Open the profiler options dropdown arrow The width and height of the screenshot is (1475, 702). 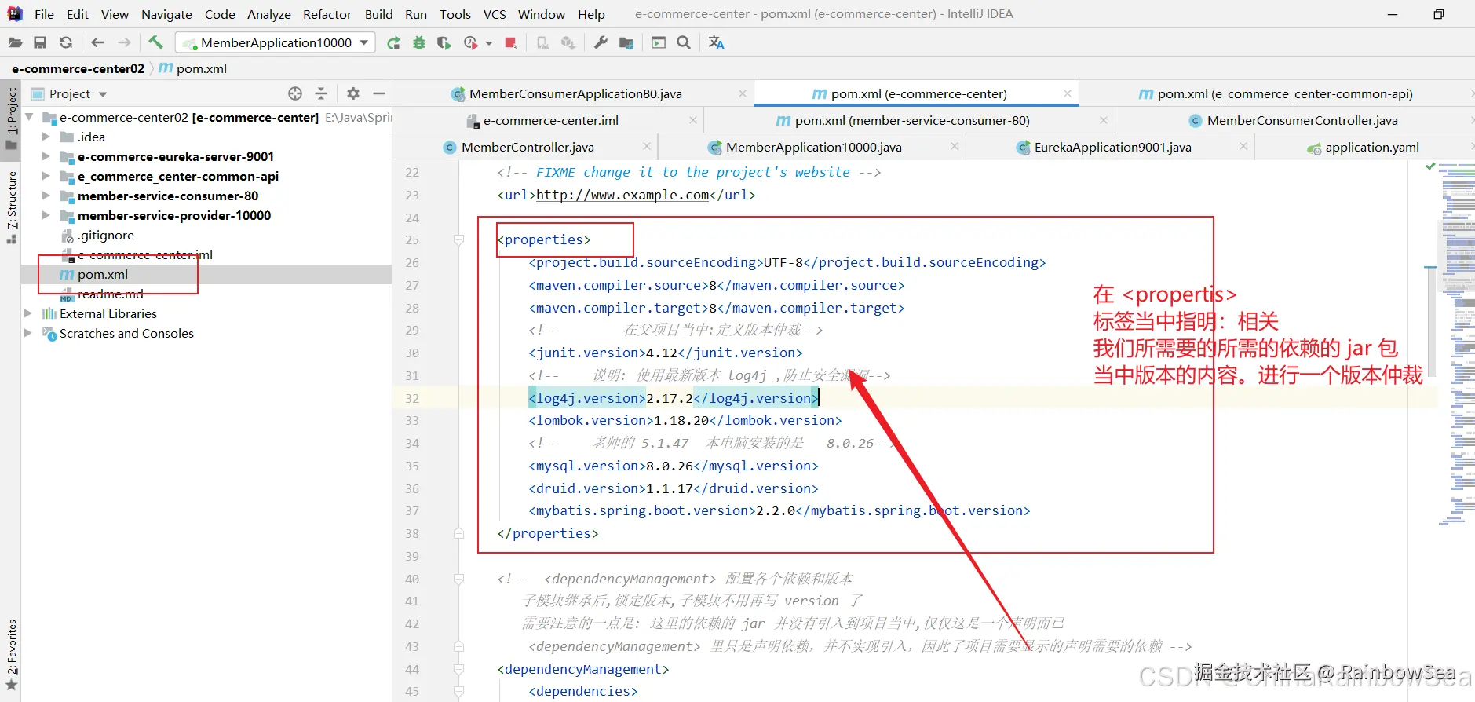[x=489, y=43]
